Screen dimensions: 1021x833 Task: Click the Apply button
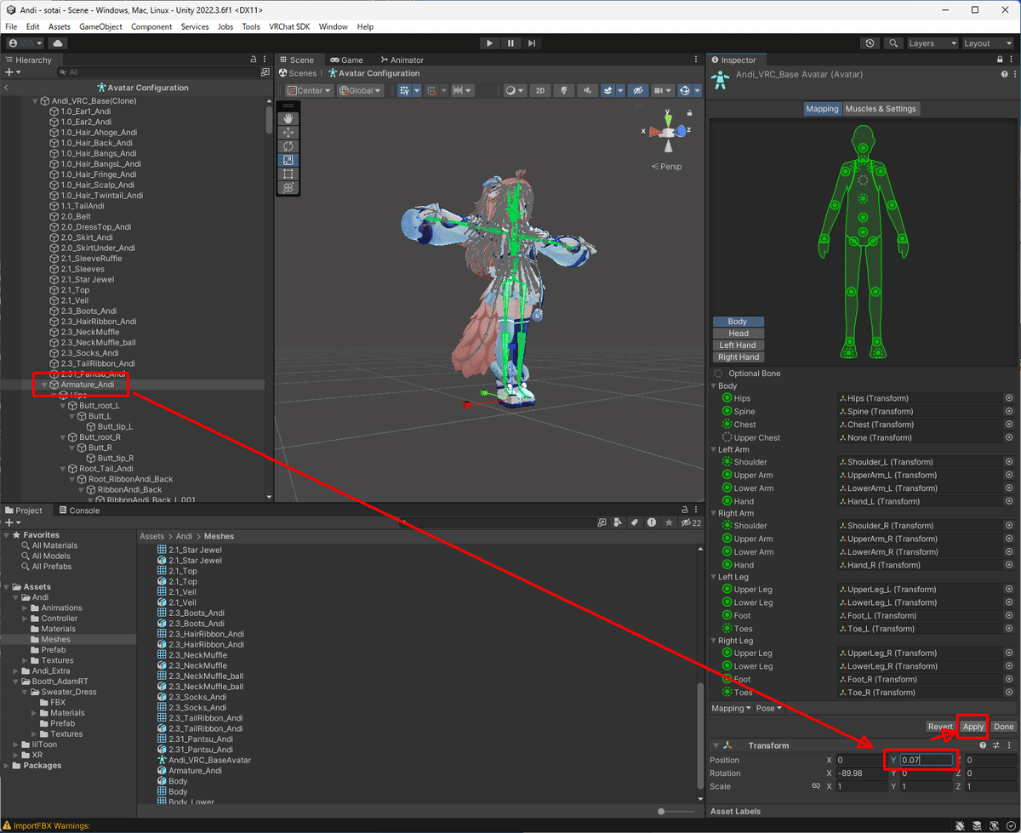pos(973,727)
